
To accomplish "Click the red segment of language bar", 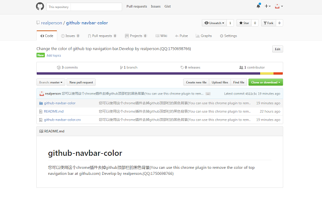I will click(x=278, y=73).
